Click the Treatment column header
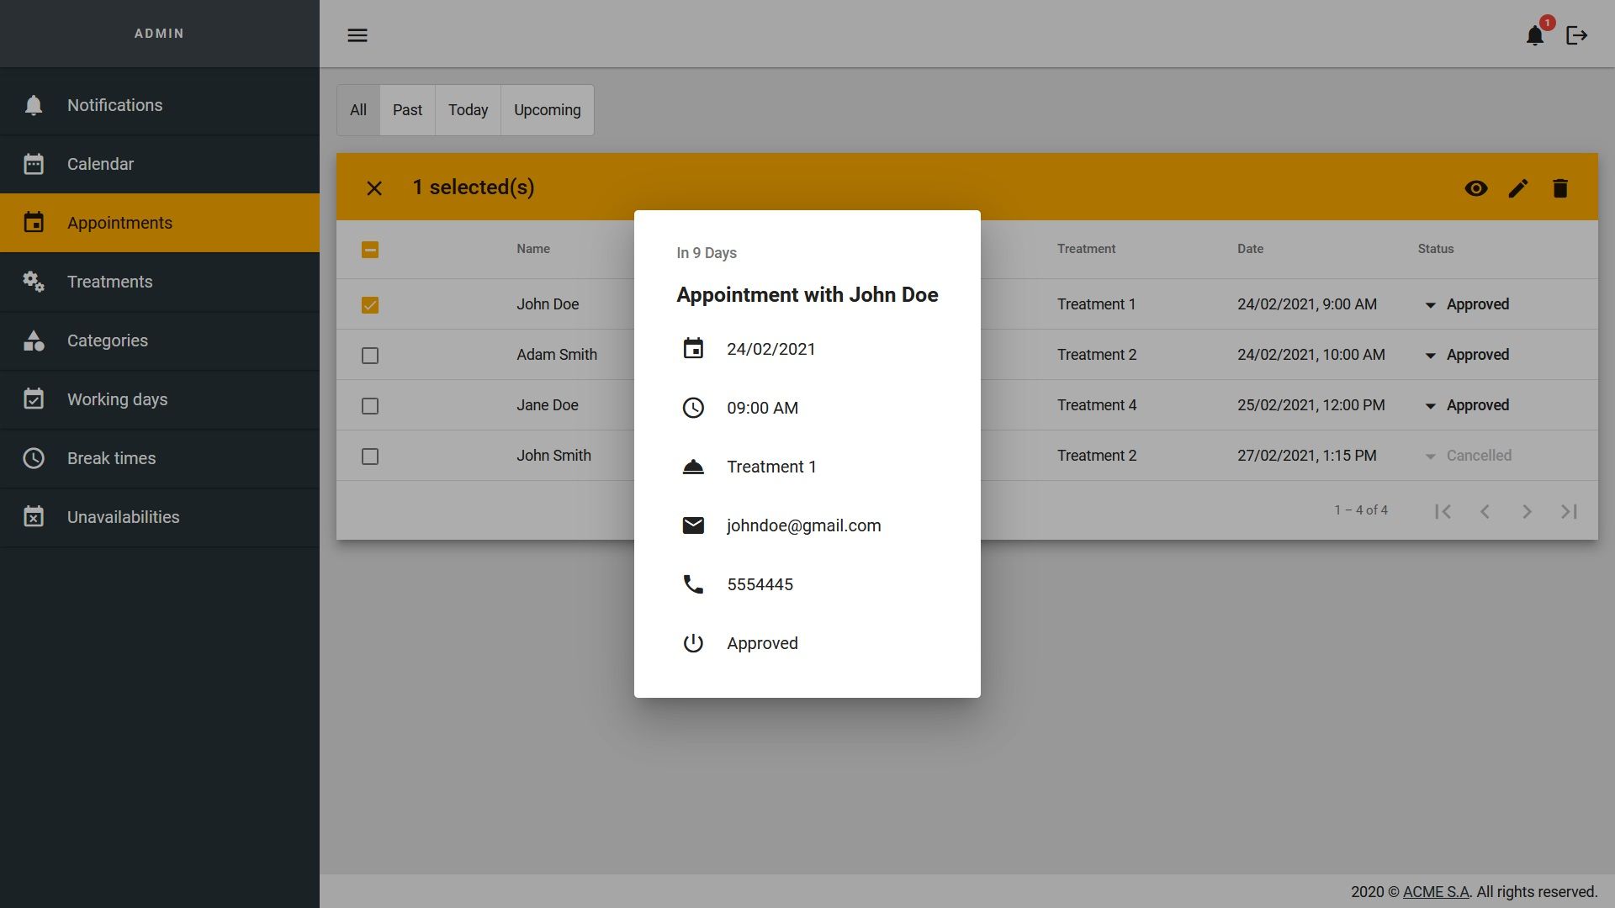 (x=1086, y=249)
